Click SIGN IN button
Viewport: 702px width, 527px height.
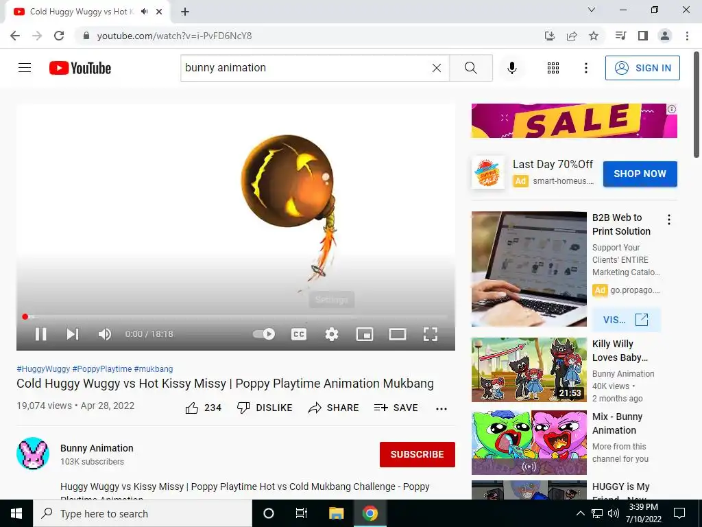click(642, 68)
